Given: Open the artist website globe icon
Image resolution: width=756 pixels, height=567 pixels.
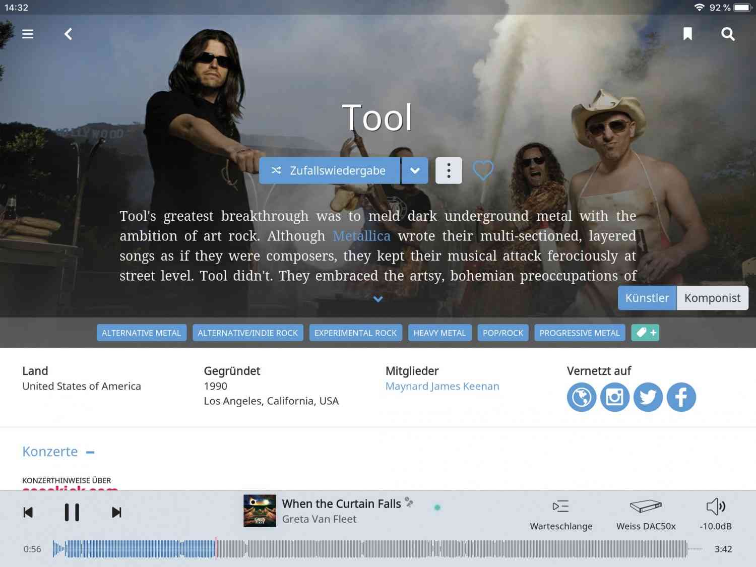Looking at the screenshot, I should point(582,397).
